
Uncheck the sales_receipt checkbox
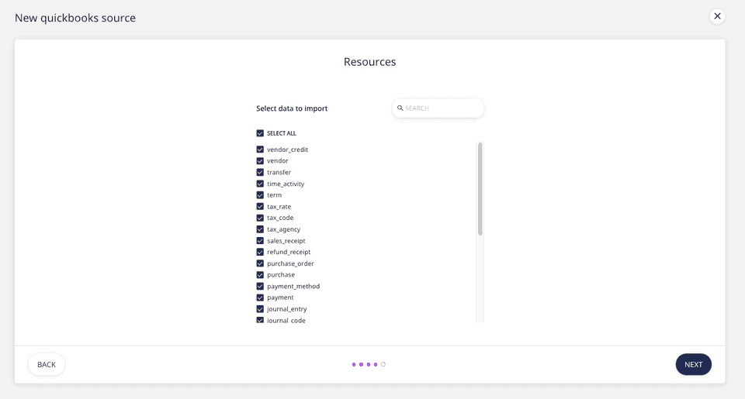260,240
